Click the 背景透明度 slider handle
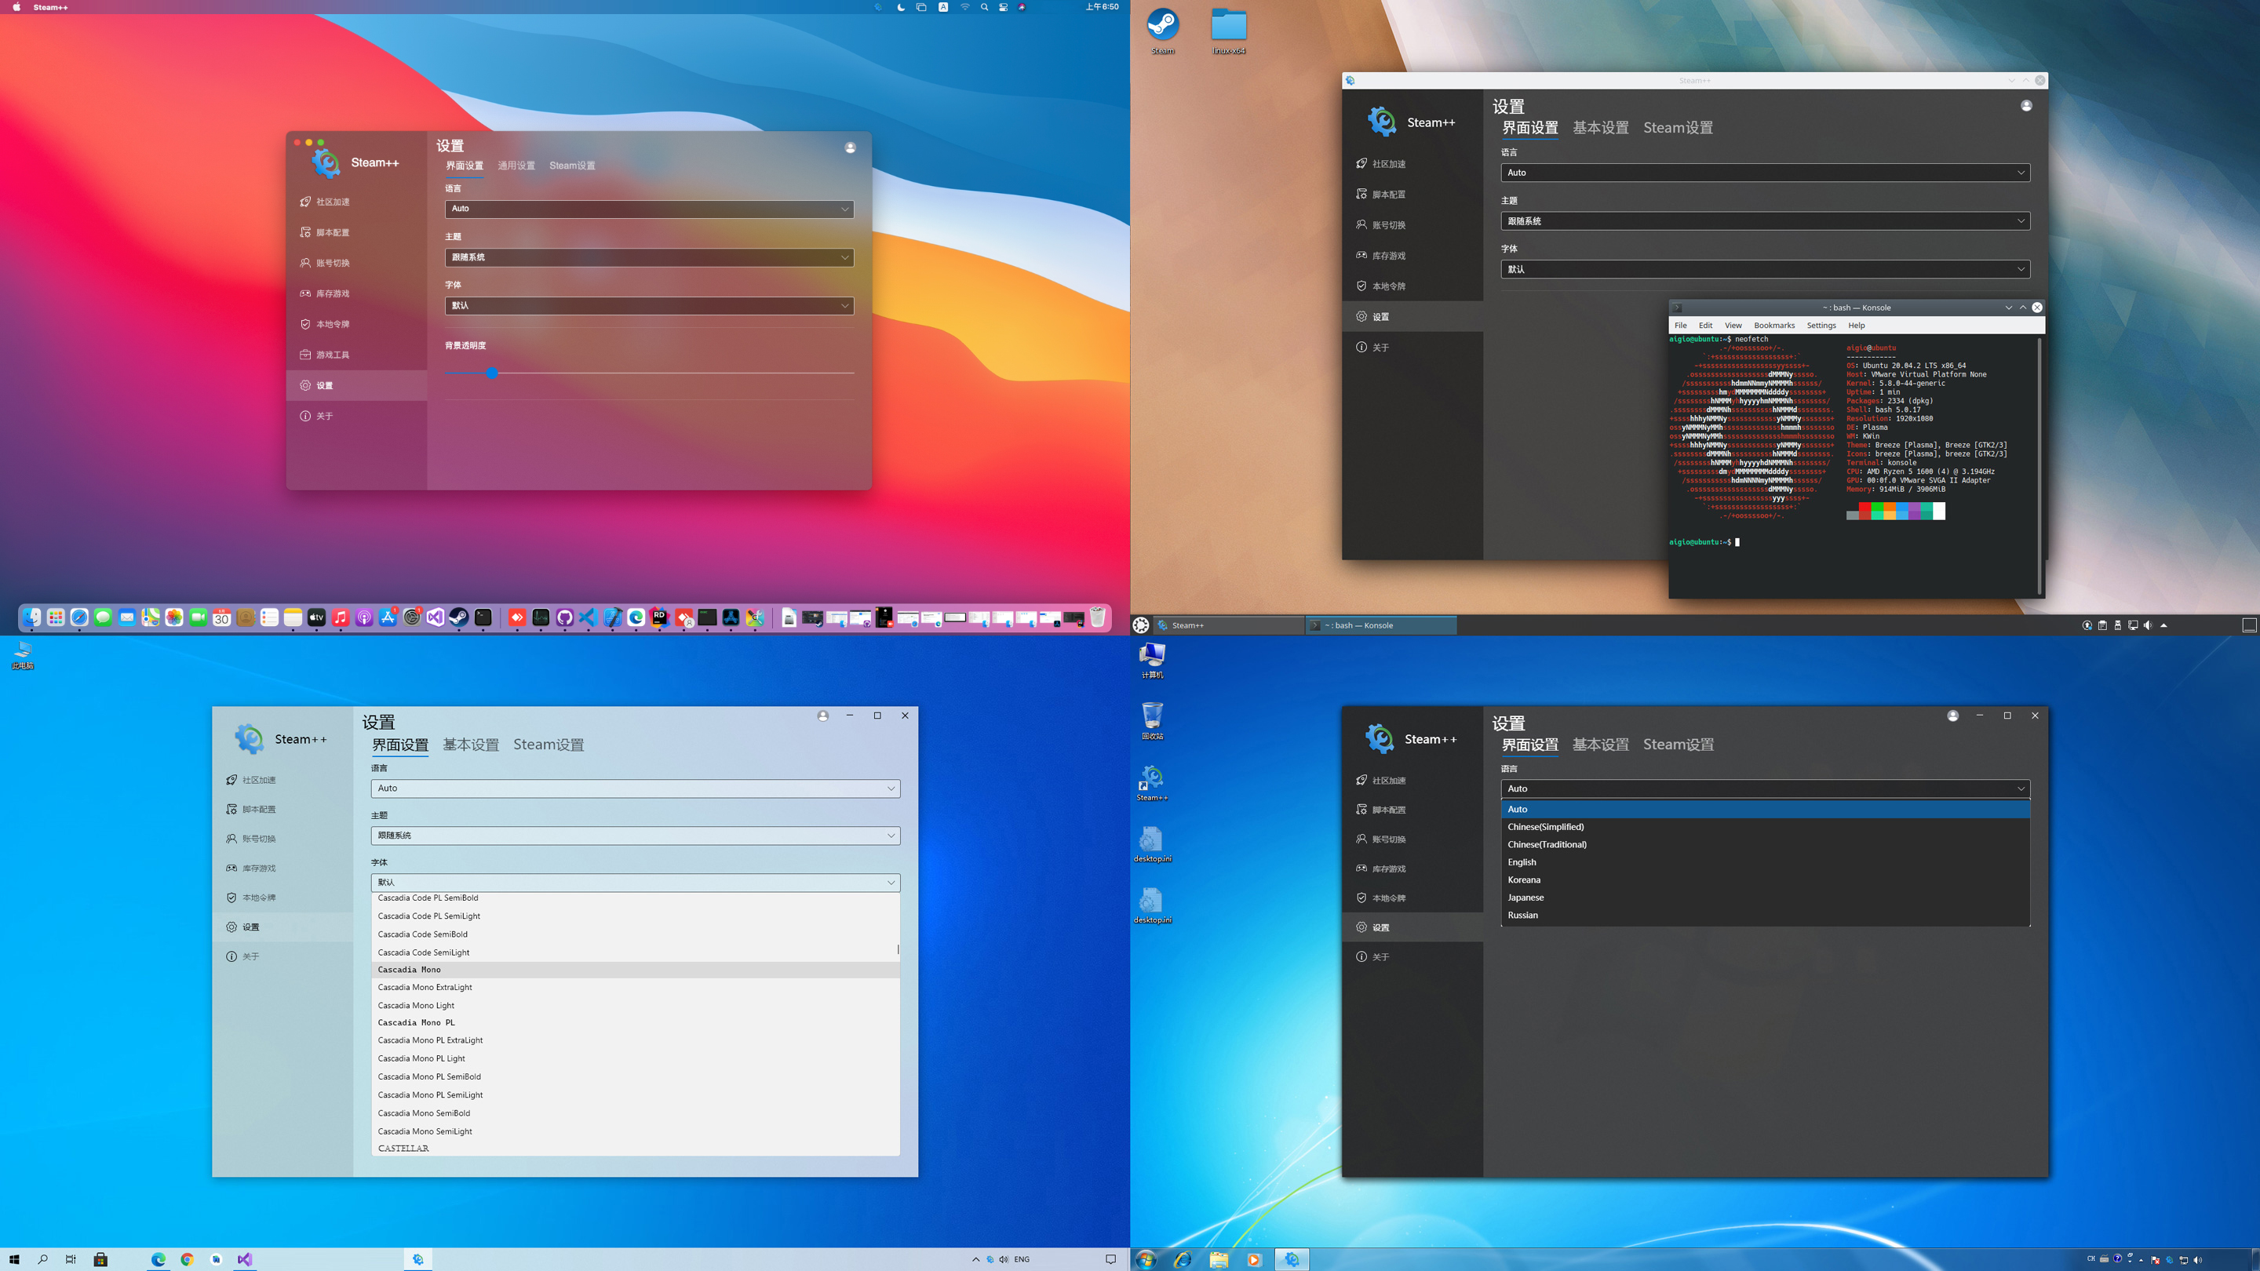This screenshot has height=1271, width=2260. [x=492, y=373]
